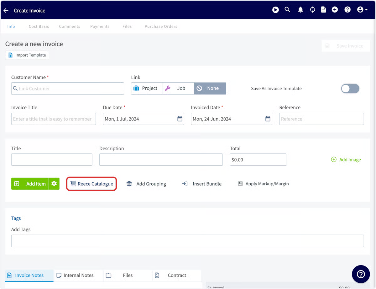Switch to the Info tab

point(11,27)
